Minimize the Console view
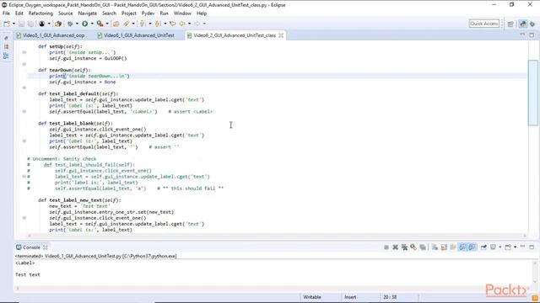This screenshot has width=540, height=303. (523, 247)
